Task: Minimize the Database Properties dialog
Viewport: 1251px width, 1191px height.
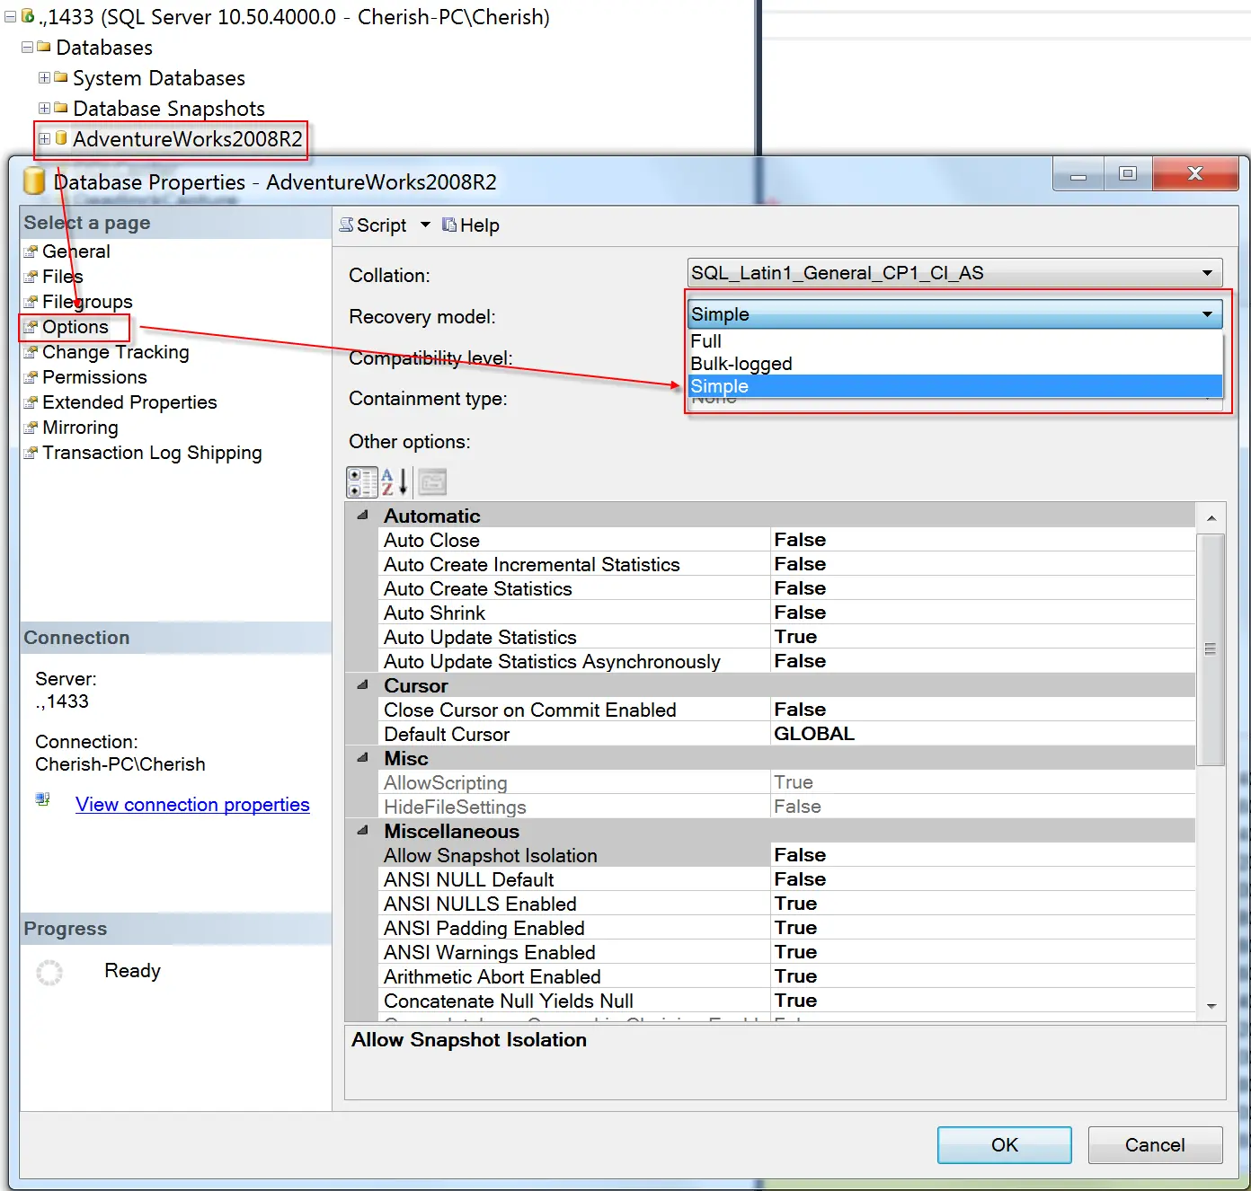Action: (1078, 173)
